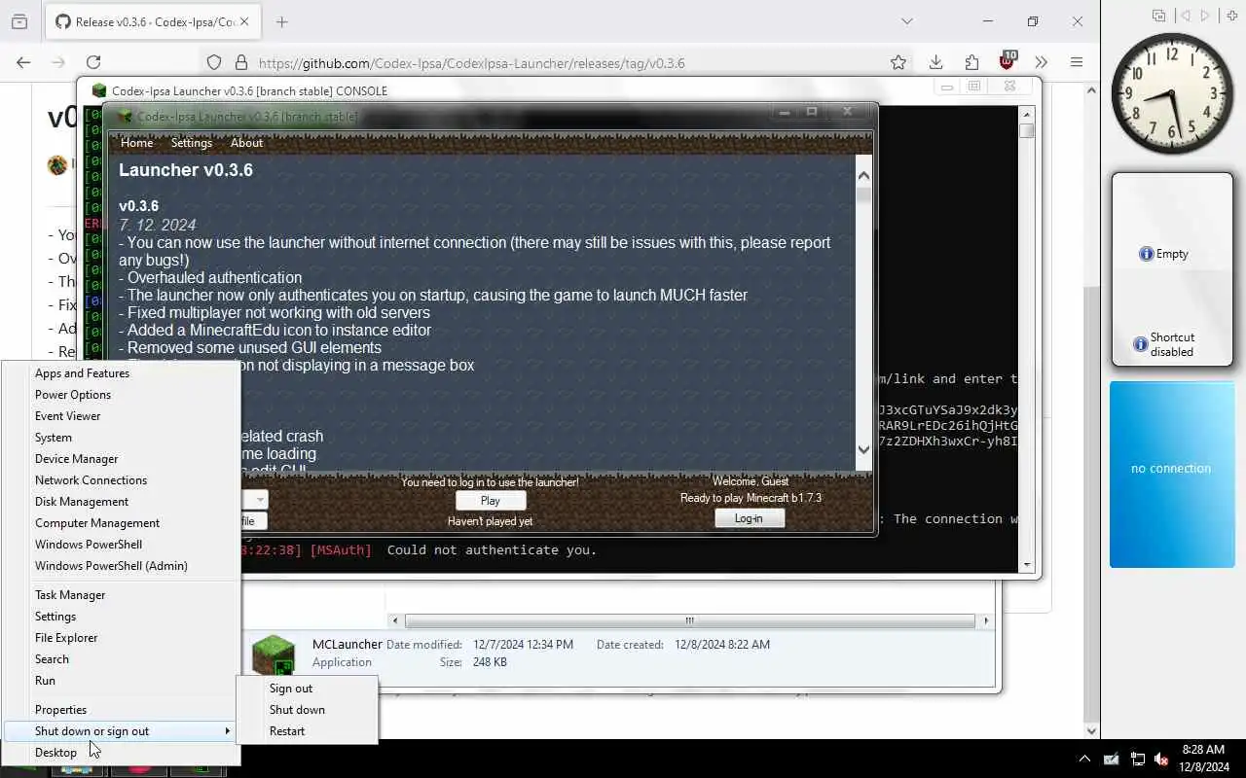Show more toolbar items via double chevron
The image size is (1246, 778).
click(1041, 62)
